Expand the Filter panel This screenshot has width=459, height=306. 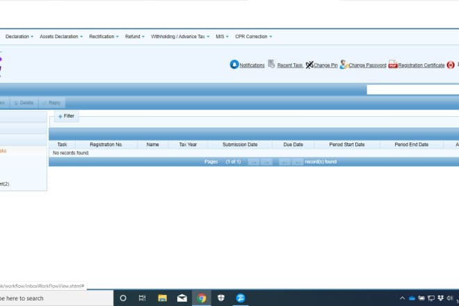pos(66,116)
